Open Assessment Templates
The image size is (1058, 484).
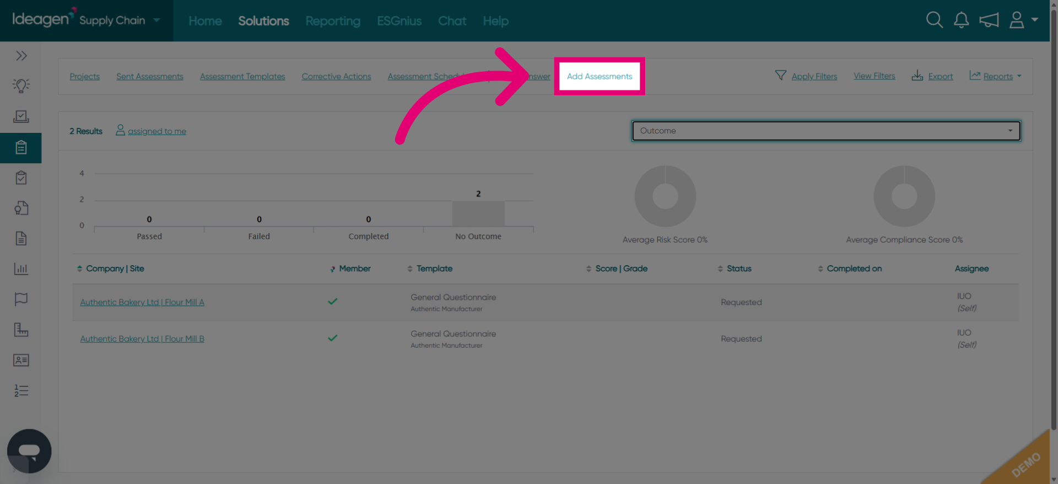pyautogui.click(x=242, y=77)
